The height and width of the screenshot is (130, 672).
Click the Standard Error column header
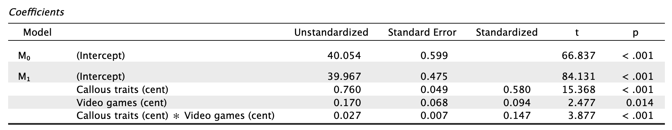[x=422, y=32]
